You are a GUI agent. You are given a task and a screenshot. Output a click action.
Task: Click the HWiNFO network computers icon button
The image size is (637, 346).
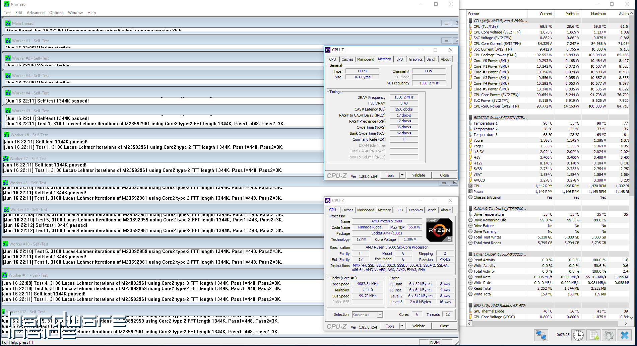(x=541, y=335)
